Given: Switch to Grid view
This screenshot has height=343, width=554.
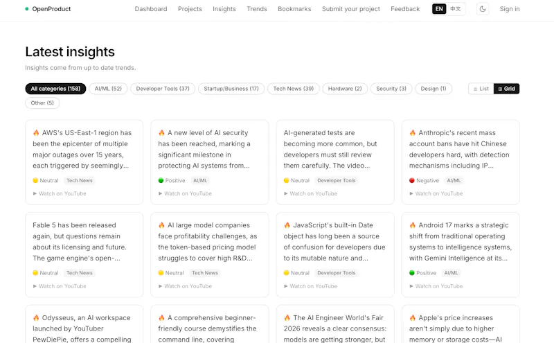Looking at the screenshot, I should click(507, 89).
